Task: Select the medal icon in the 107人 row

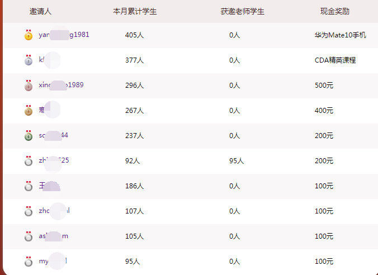Action: 29,211
